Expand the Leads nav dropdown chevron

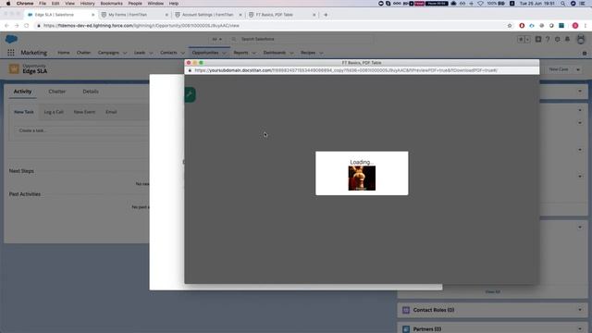(151, 53)
